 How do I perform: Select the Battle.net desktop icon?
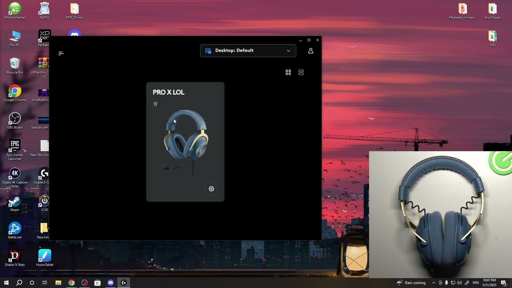[x=15, y=231]
